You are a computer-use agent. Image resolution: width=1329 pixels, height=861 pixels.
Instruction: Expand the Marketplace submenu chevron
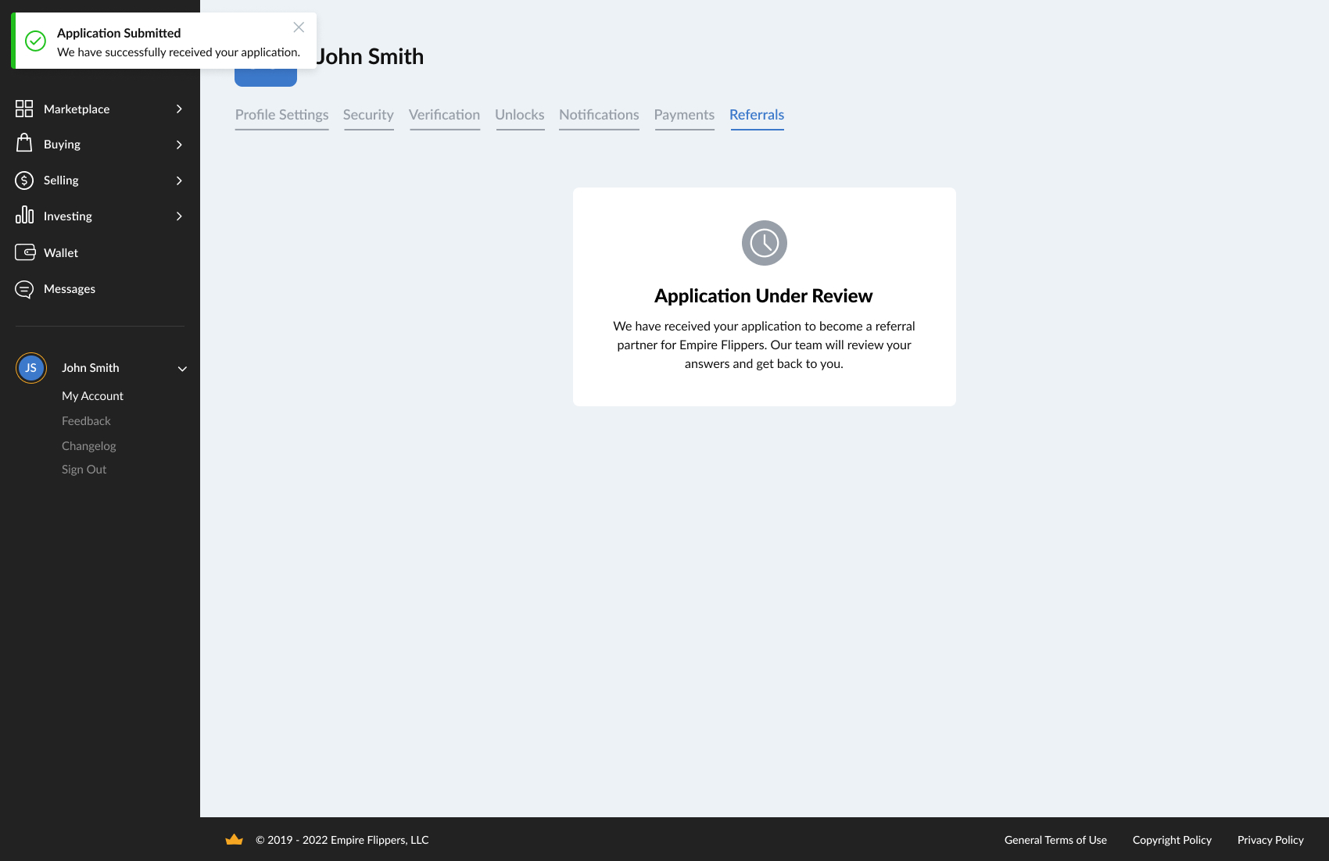click(x=179, y=109)
